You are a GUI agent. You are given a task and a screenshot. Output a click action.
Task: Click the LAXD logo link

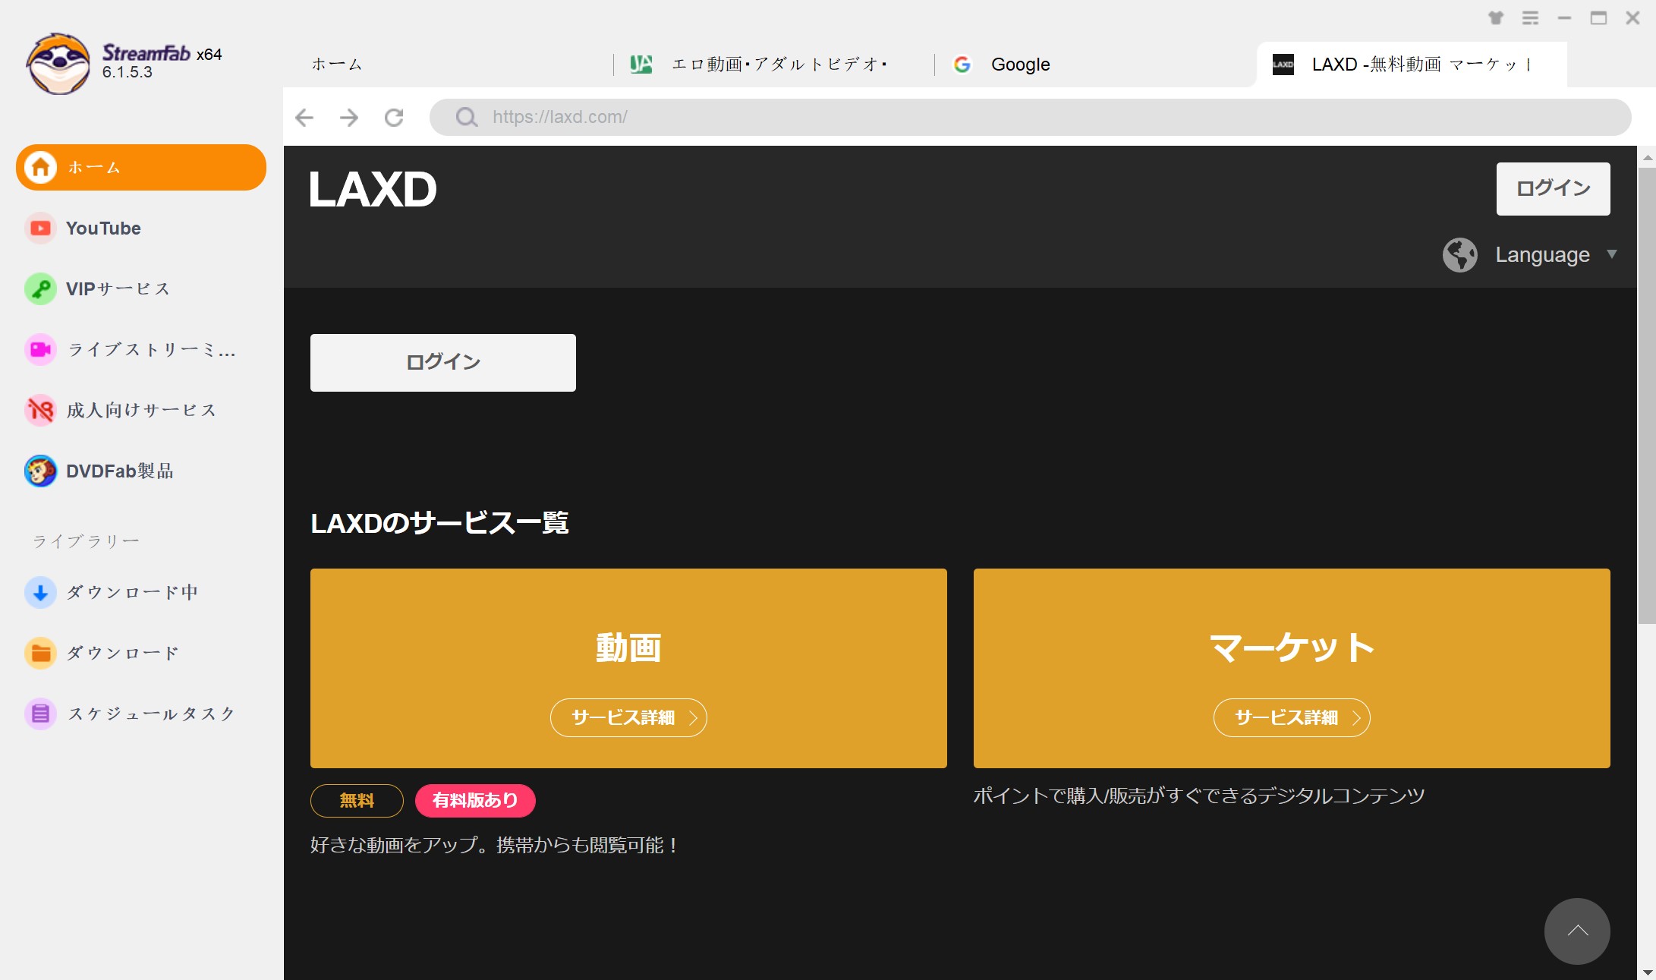point(373,189)
